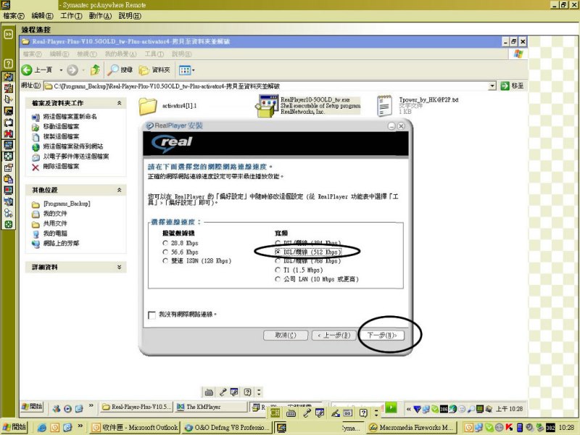Click the local 開始 Start button at the screen bottom
Screen dimensions: 580x435
pyautogui.click(x=14, y=427)
